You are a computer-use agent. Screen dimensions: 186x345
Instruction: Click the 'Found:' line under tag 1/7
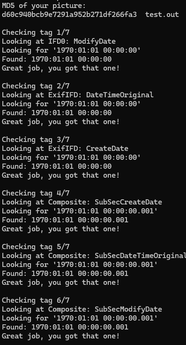tap(57, 59)
